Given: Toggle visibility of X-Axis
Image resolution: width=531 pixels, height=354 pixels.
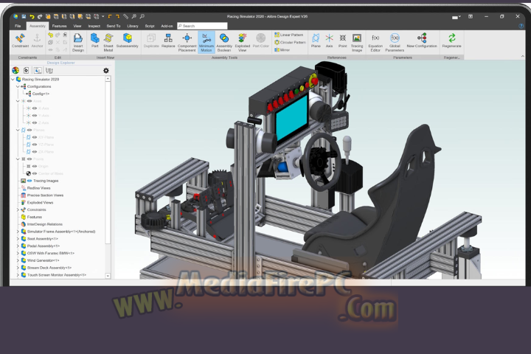Looking at the screenshot, I should (x=35, y=108).
